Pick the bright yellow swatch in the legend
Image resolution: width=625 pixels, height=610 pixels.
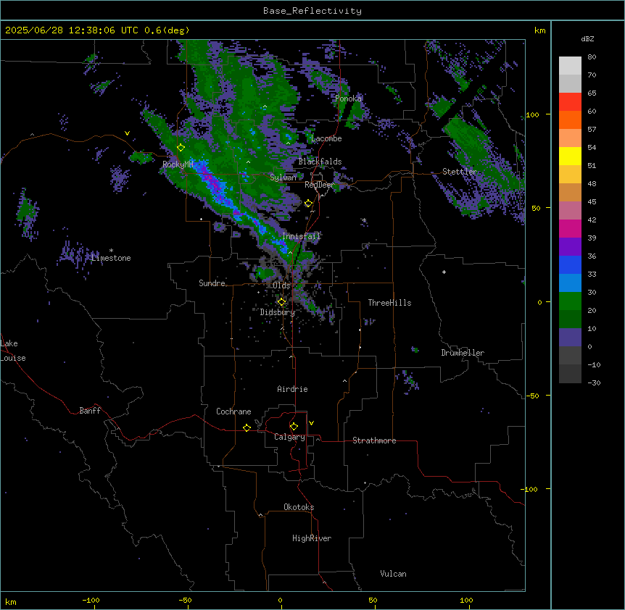coord(570,156)
